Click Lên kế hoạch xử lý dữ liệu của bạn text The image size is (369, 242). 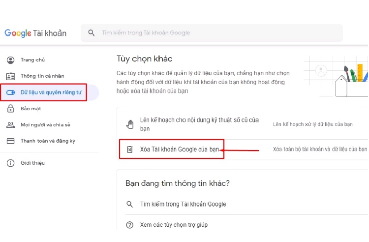tap(313, 124)
